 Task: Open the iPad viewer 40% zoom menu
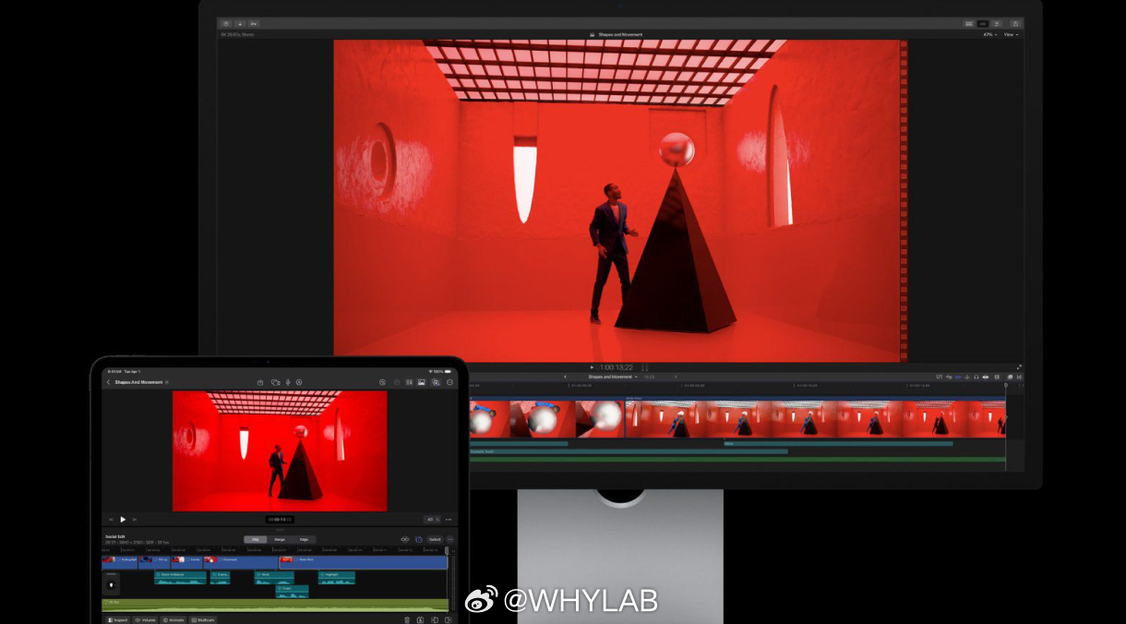[x=433, y=520]
